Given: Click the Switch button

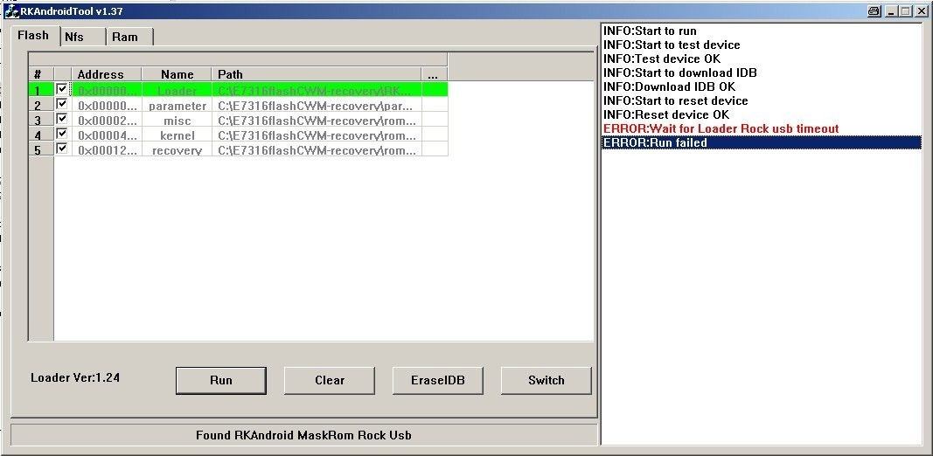Looking at the screenshot, I should [547, 381].
